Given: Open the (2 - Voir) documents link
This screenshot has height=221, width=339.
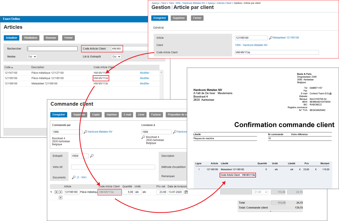Looking at the screenshot, I should (x=82, y=177).
